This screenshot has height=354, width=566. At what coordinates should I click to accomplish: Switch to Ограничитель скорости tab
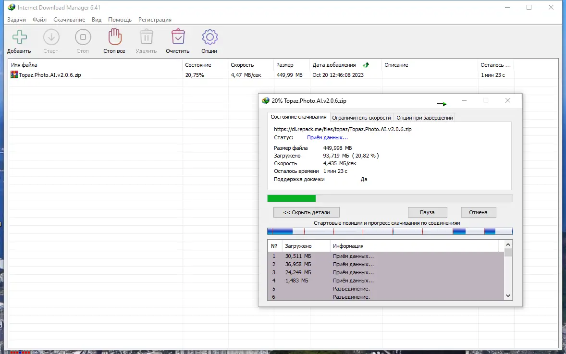pyautogui.click(x=361, y=118)
